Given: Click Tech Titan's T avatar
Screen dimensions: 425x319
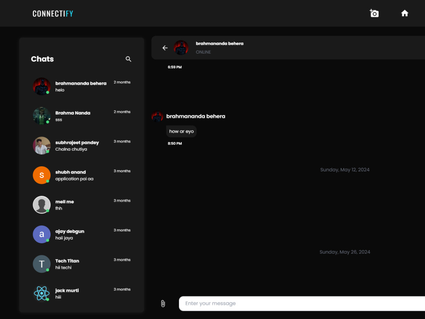Looking at the screenshot, I should [x=42, y=264].
